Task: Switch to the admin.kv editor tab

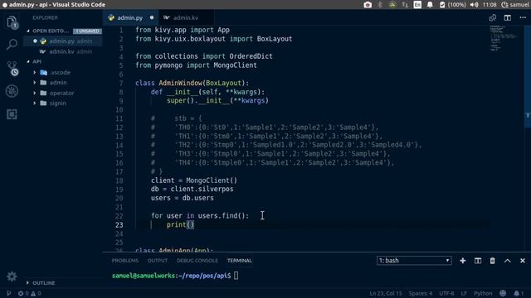Action: click(x=186, y=17)
